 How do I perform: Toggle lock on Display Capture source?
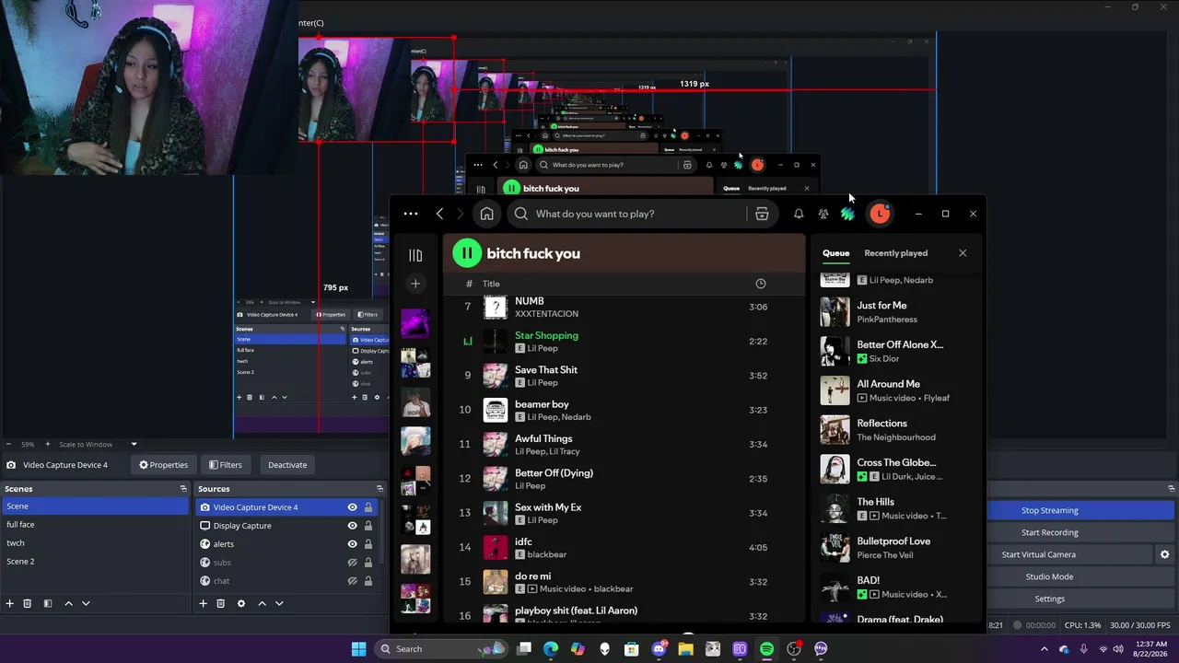[368, 526]
